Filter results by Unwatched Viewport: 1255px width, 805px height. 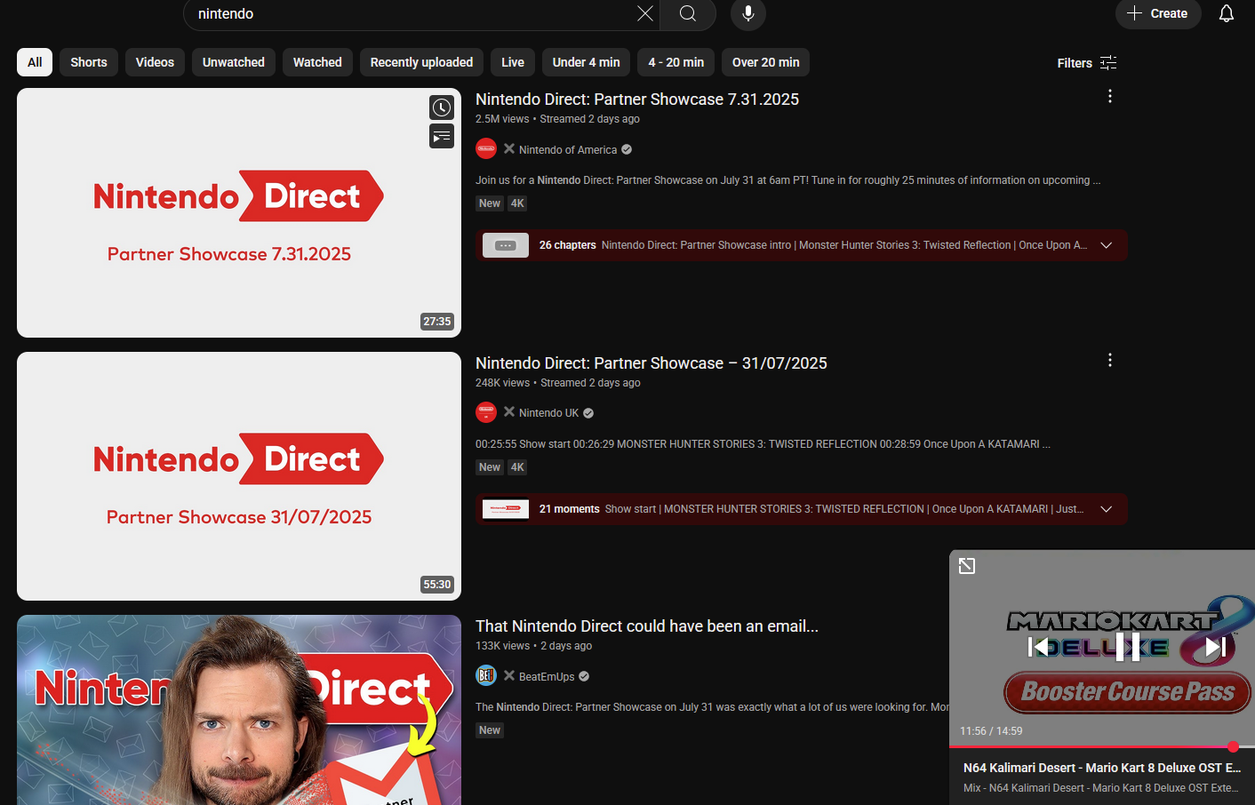tap(234, 62)
